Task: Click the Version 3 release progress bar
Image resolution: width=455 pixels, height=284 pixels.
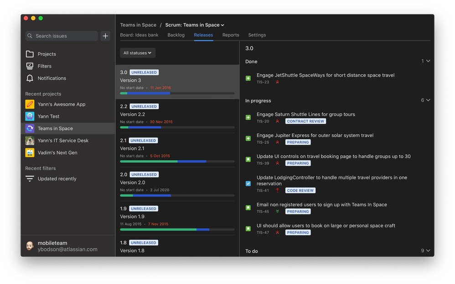Action: click(x=177, y=93)
